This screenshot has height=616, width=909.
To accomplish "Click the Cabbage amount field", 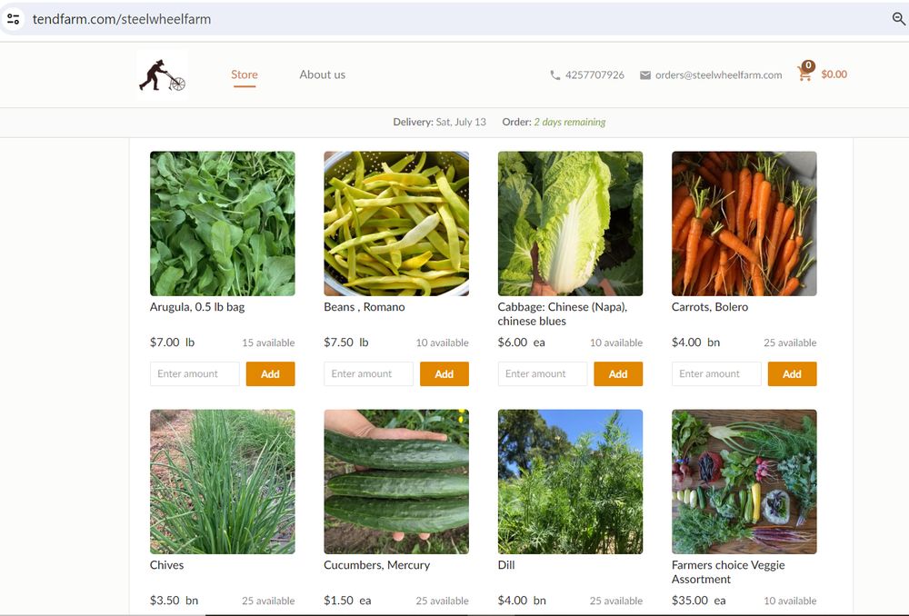I will pos(543,373).
